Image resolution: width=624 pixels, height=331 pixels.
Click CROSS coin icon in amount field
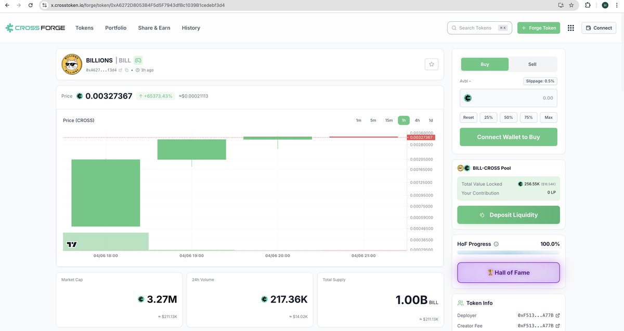[x=467, y=98]
